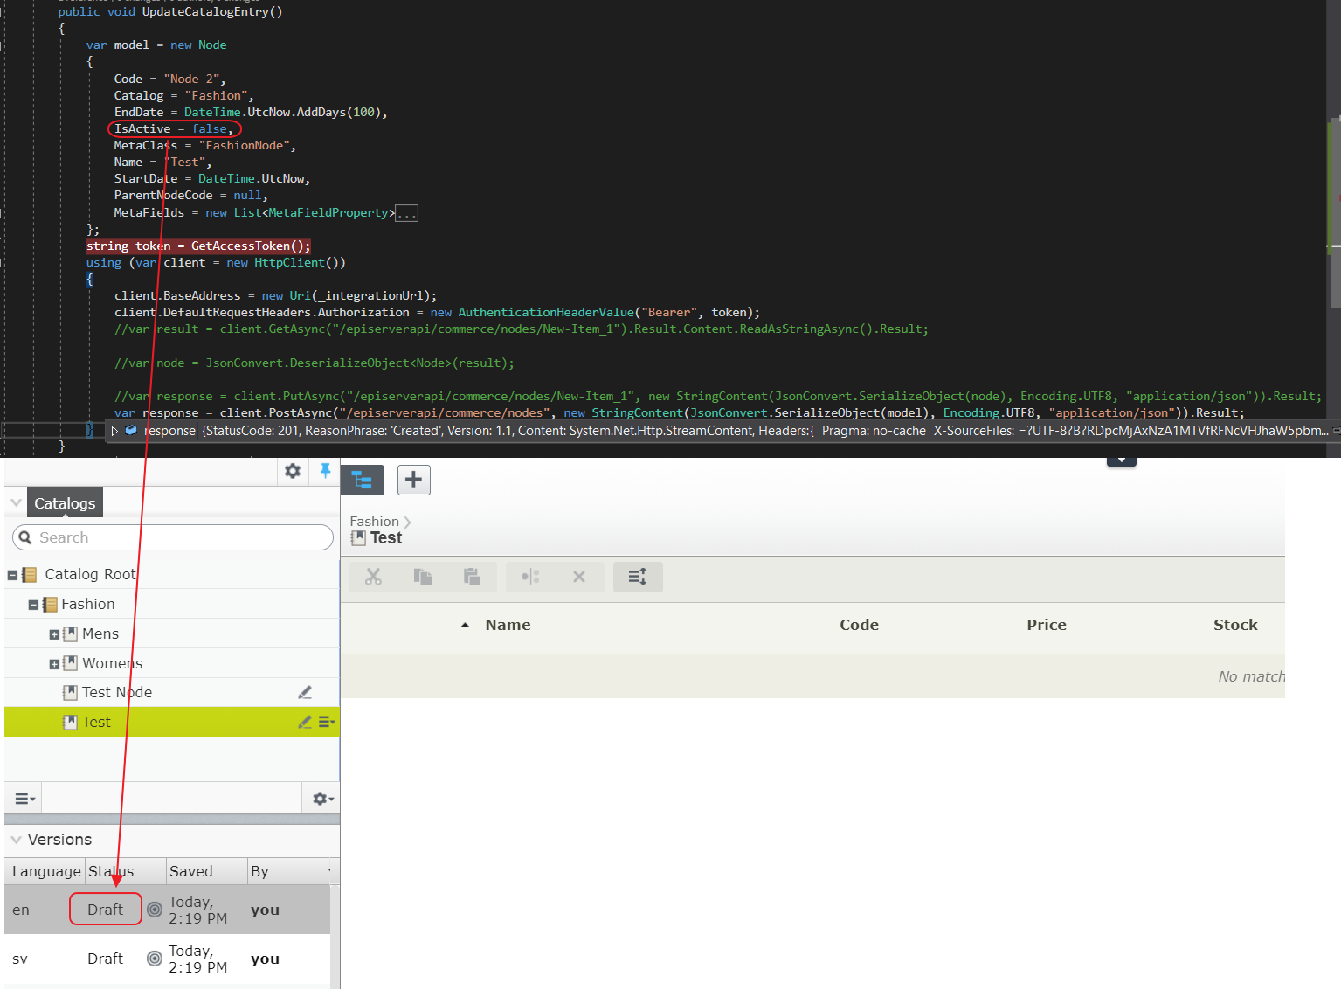Sort the list by Name column header

(508, 625)
